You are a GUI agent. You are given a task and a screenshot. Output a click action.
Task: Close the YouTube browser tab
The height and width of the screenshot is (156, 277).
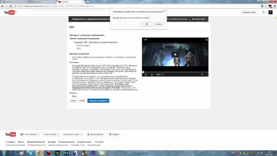pyautogui.click(x=82, y=2)
